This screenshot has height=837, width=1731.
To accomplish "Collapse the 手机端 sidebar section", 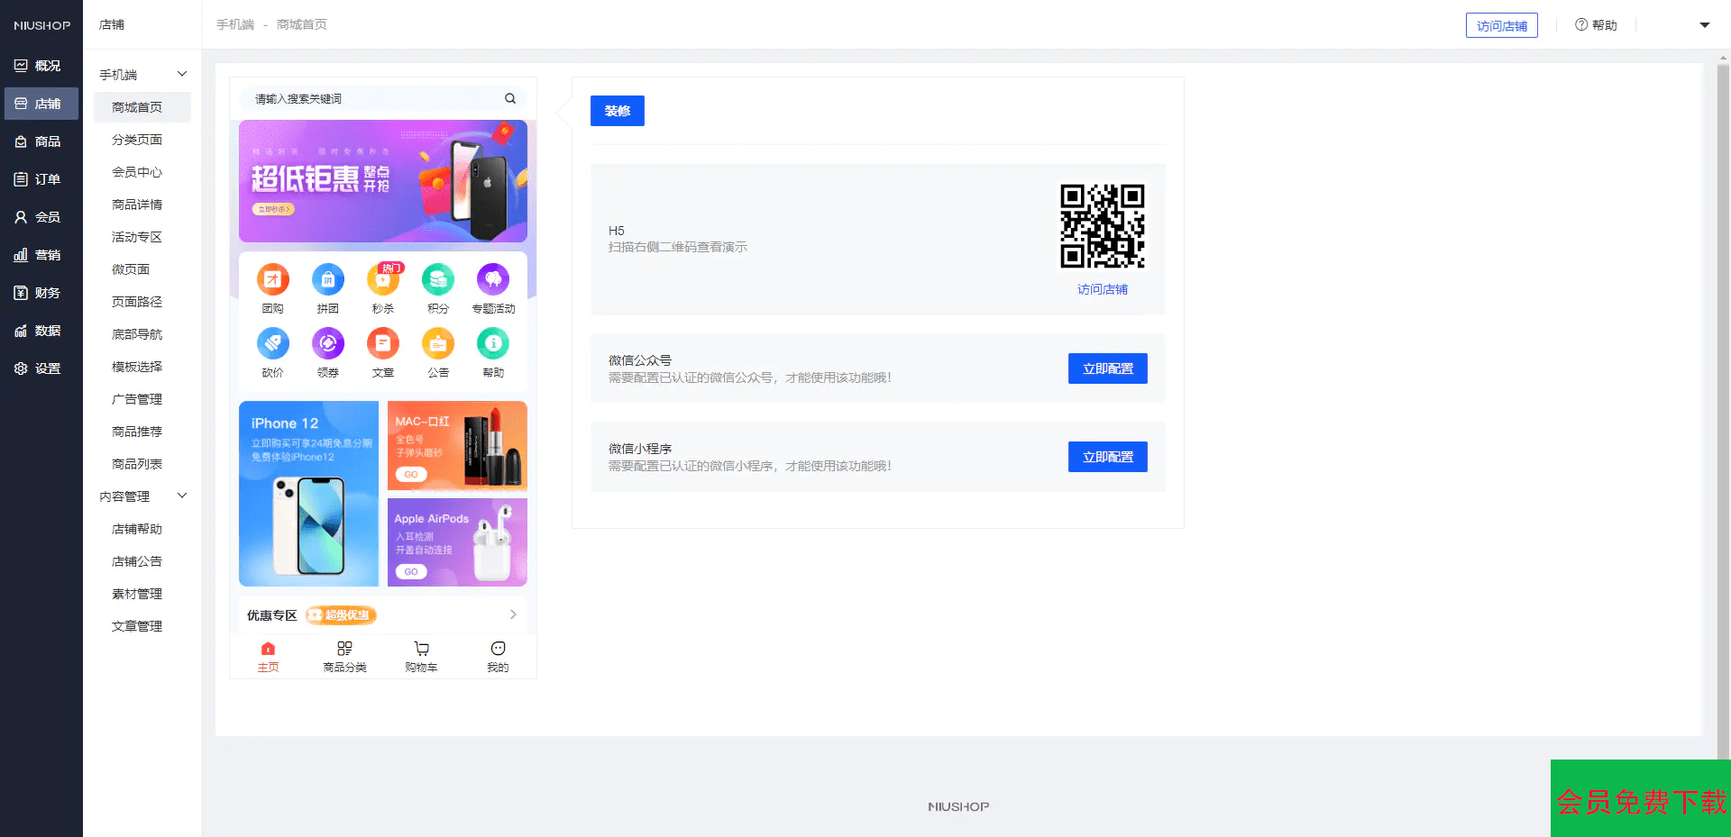I will (x=181, y=75).
